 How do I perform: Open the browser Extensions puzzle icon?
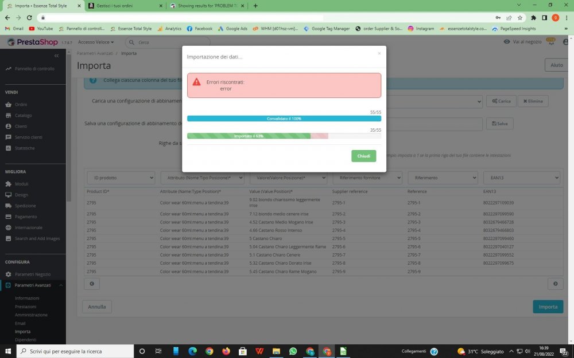tap(533, 18)
